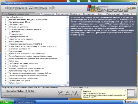Viewport: 138px width, 104px height.
Task: Expand the 'Очищение списка' node
Action: [x=6, y=24]
